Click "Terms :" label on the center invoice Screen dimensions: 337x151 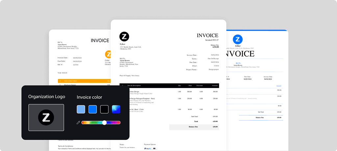click(x=195, y=59)
